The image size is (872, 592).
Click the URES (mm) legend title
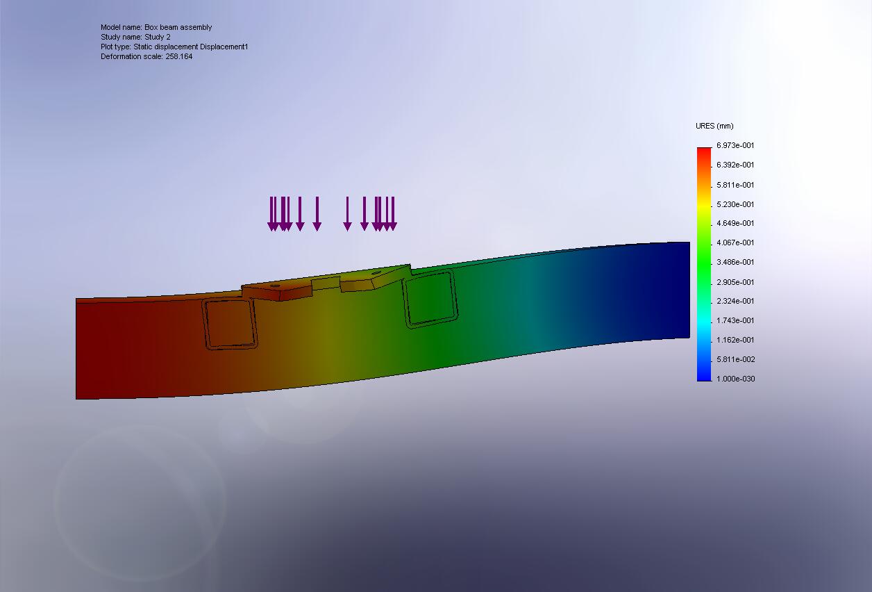click(716, 126)
